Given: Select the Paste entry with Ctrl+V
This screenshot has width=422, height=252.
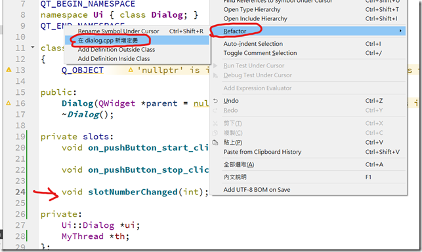Looking at the screenshot, I should tap(308, 142).
